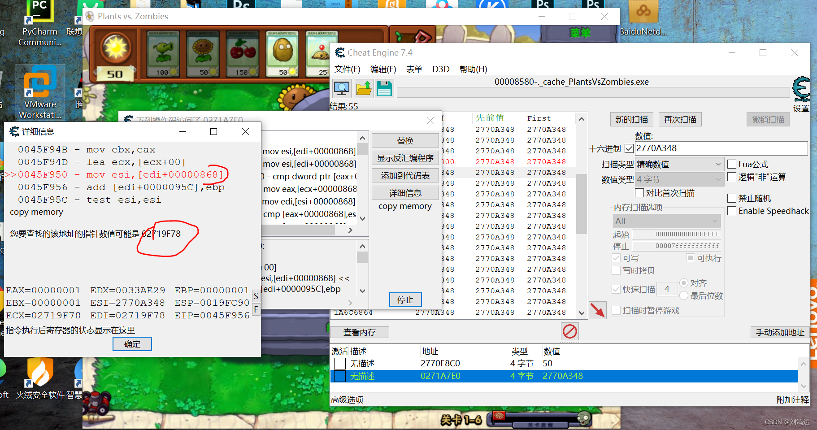This screenshot has height=430, width=817.
Task: Activate the 2770F8C0 address entry checkbox
Action: (x=340, y=363)
